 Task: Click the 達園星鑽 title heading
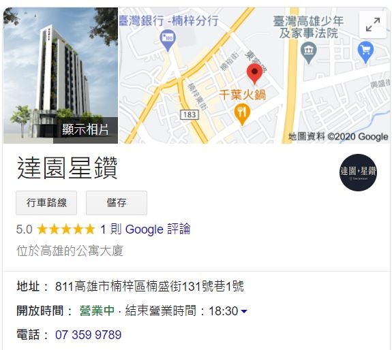tap(67, 168)
